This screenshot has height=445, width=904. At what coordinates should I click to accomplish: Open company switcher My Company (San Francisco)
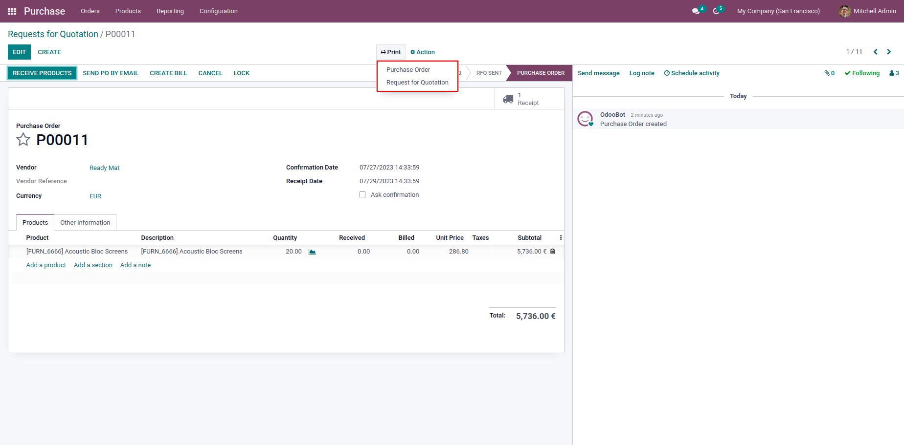[778, 11]
